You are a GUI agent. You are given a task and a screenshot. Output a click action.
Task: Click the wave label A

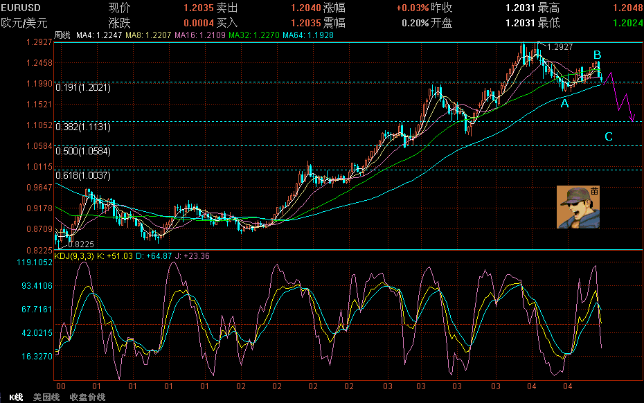pos(565,104)
